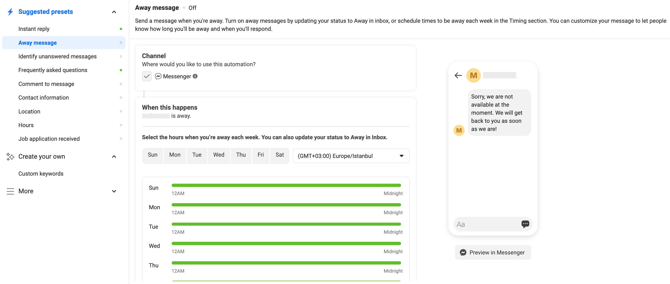Open the Hours preset
Image resolution: width=670 pixels, height=284 pixels.
64,125
